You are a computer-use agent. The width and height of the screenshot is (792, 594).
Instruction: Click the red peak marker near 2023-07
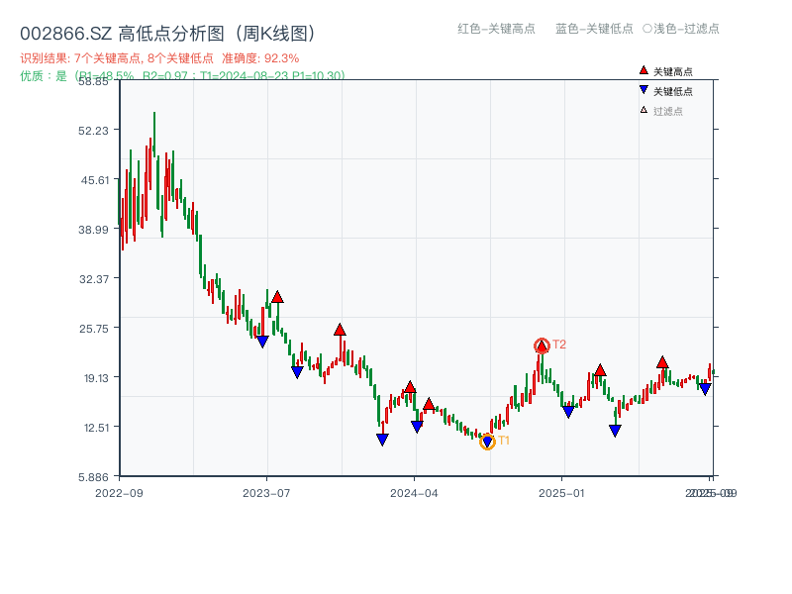point(276,296)
